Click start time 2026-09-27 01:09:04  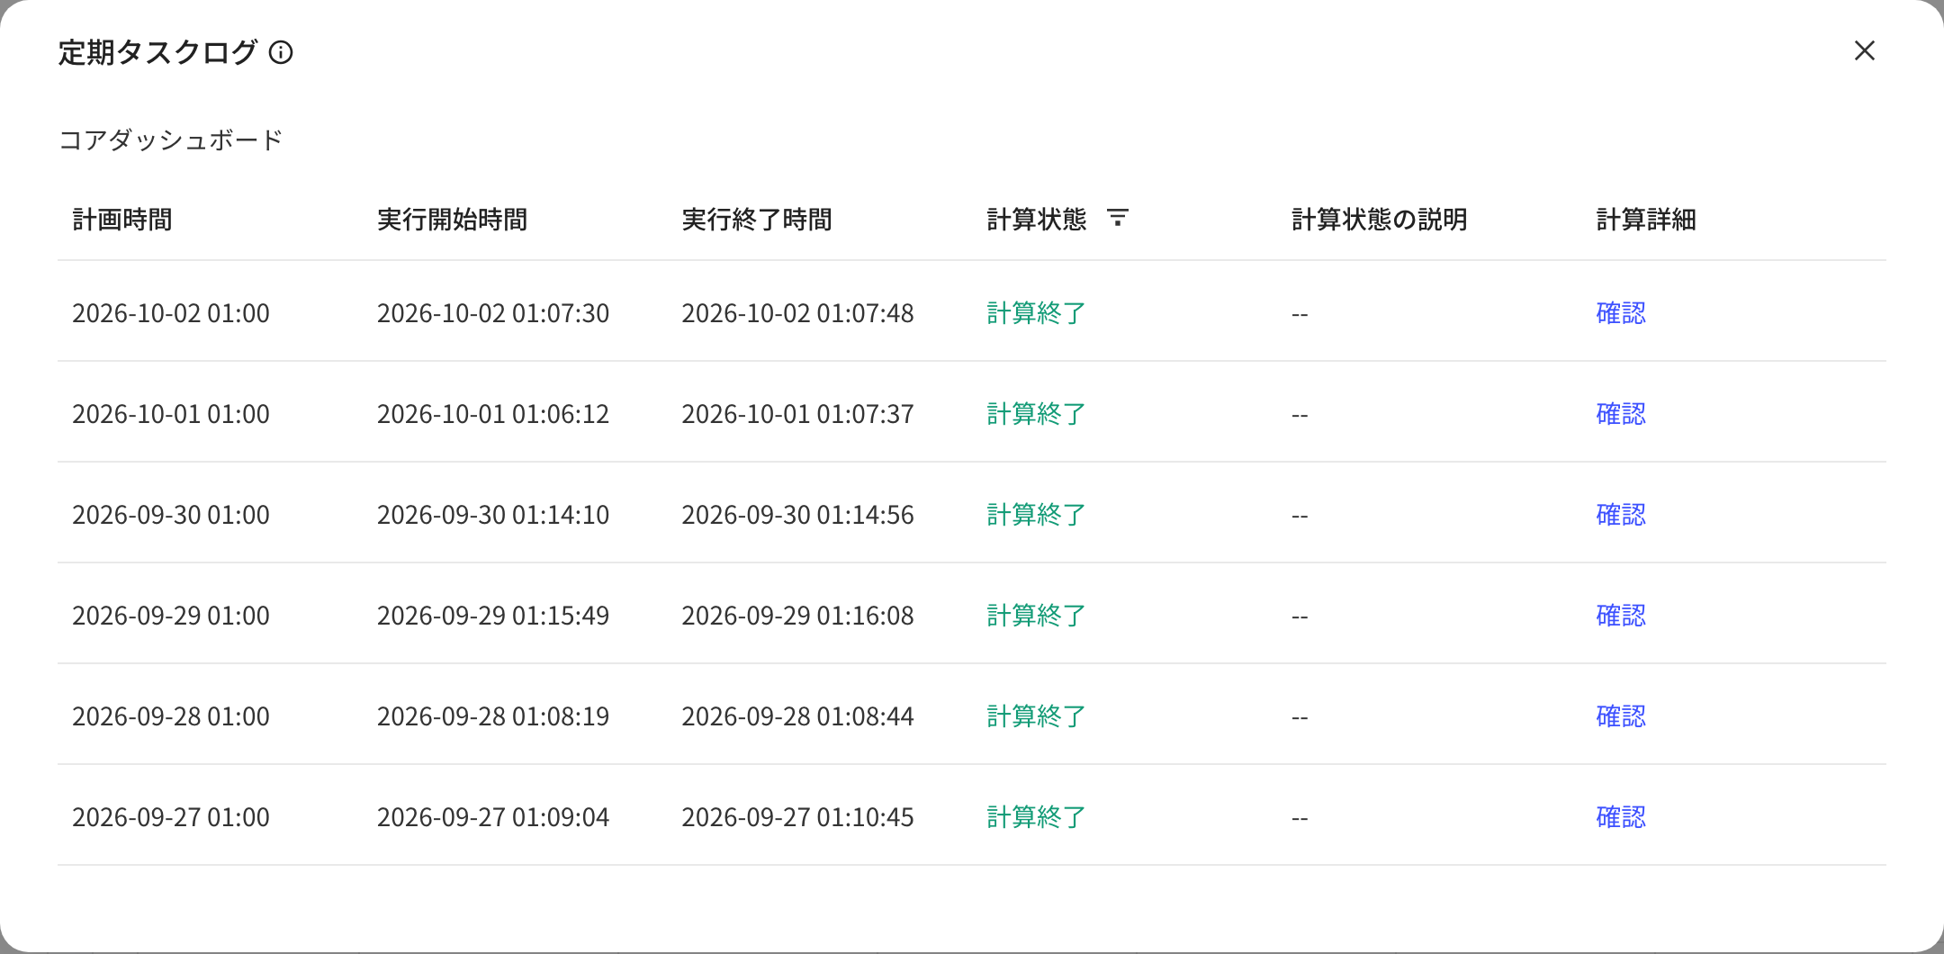pyautogui.click(x=493, y=817)
